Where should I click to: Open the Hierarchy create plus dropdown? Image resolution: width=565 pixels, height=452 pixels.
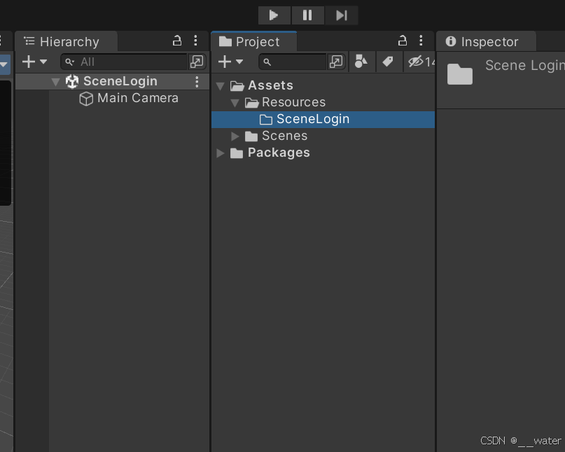click(34, 62)
